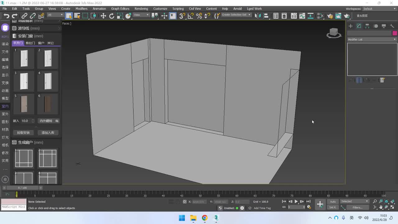Select the Move tool in the toolbar
Image resolution: width=398 pixels, height=224 pixels.
(x=103, y=16)
